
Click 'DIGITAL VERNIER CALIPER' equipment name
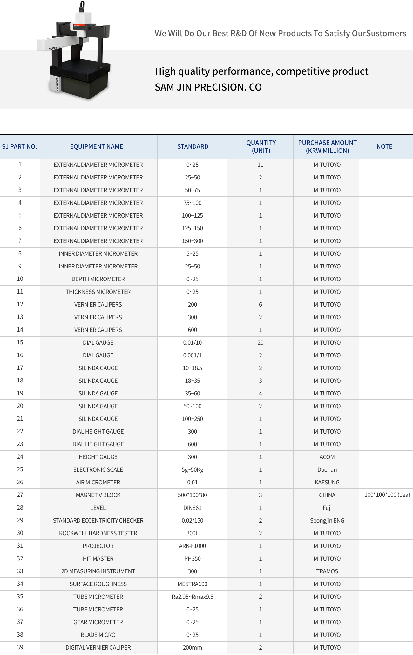point(98,647)
